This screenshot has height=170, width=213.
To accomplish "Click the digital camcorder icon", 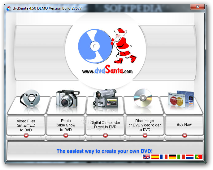I will tap(106, 98).
